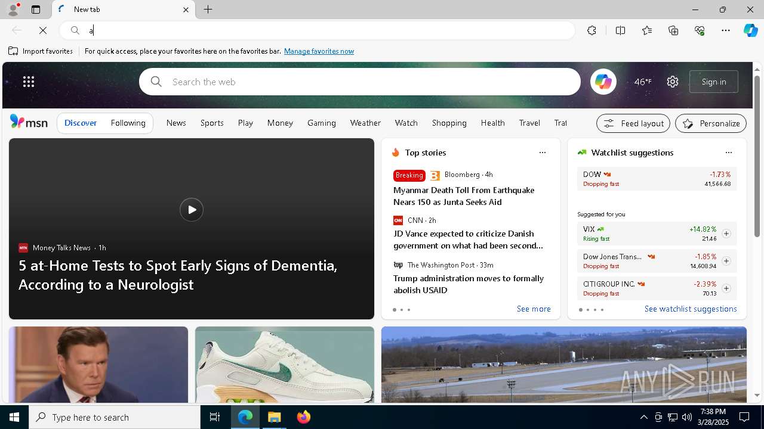Open the News category
764x429 pixels.
coord(176,123)
